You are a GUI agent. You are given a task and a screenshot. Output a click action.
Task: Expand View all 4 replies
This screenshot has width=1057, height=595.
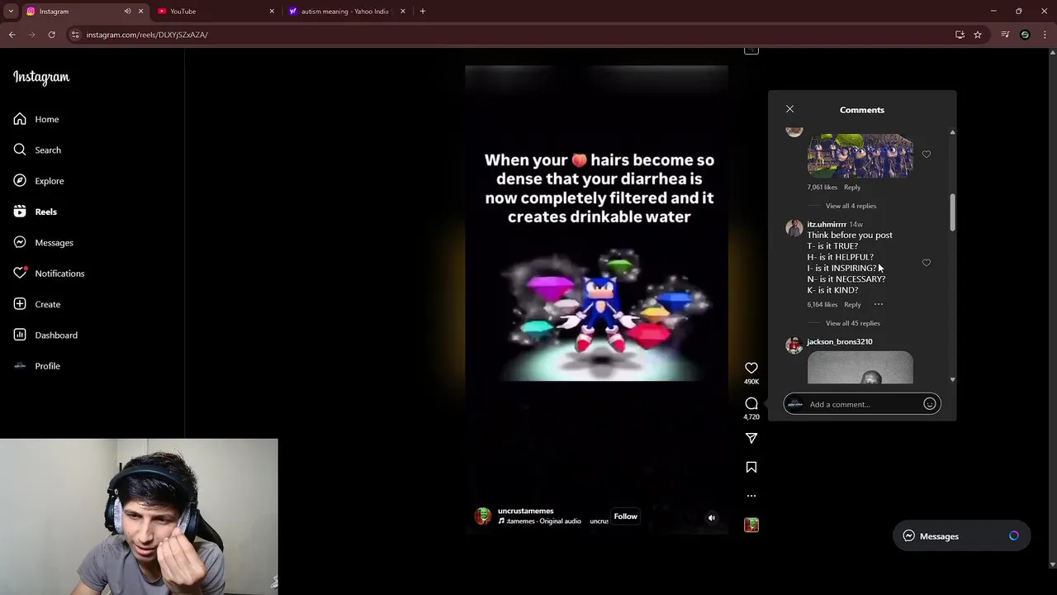851,206
